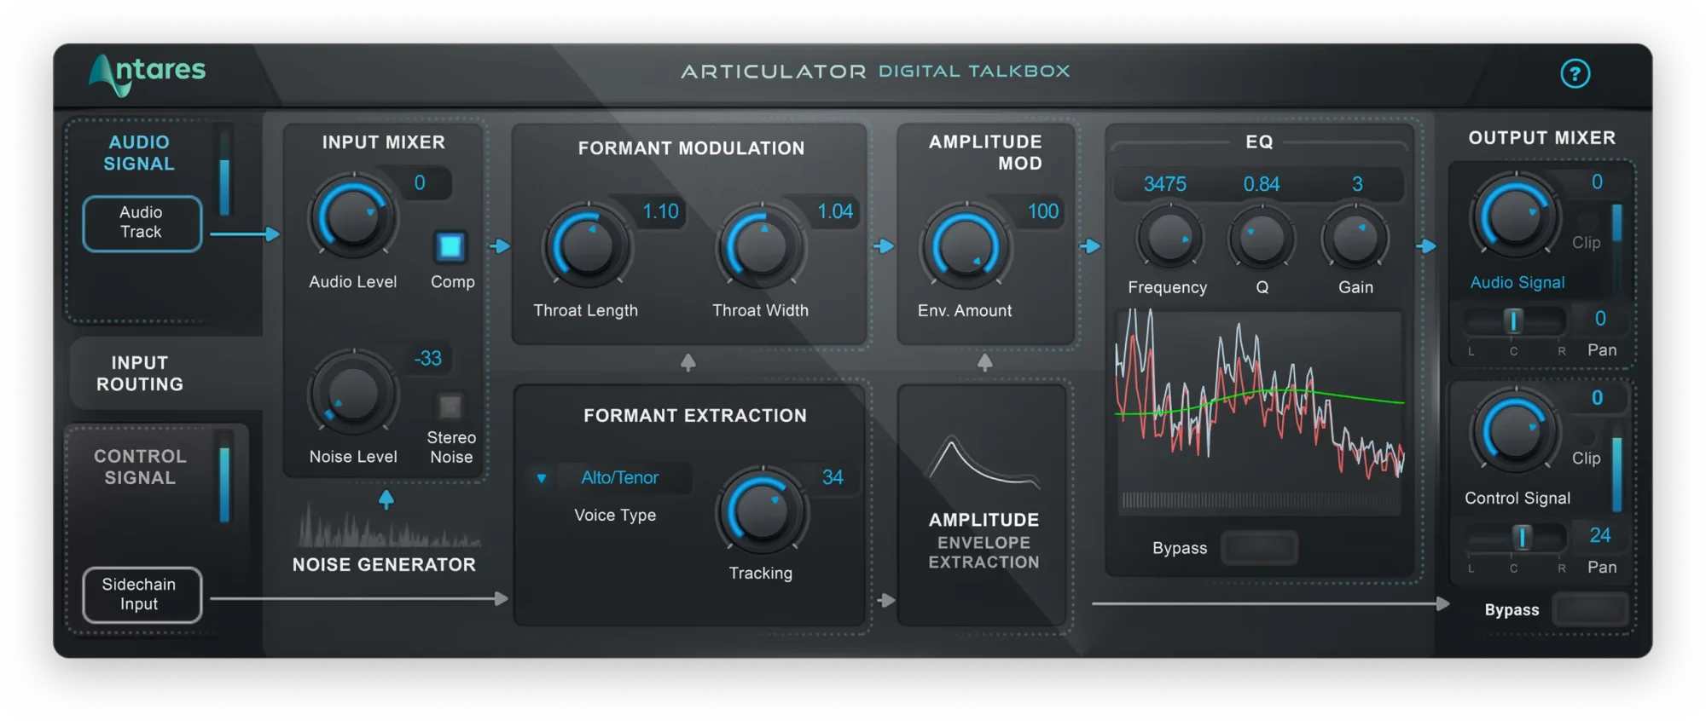Open the help question mark icon
This screenshot has width=1706, height=721.
pos(1575,73)
